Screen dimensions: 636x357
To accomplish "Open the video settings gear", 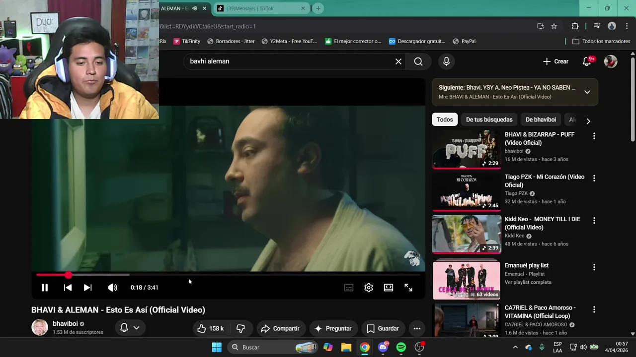I will pyautogui.click(x=369, y=288).
